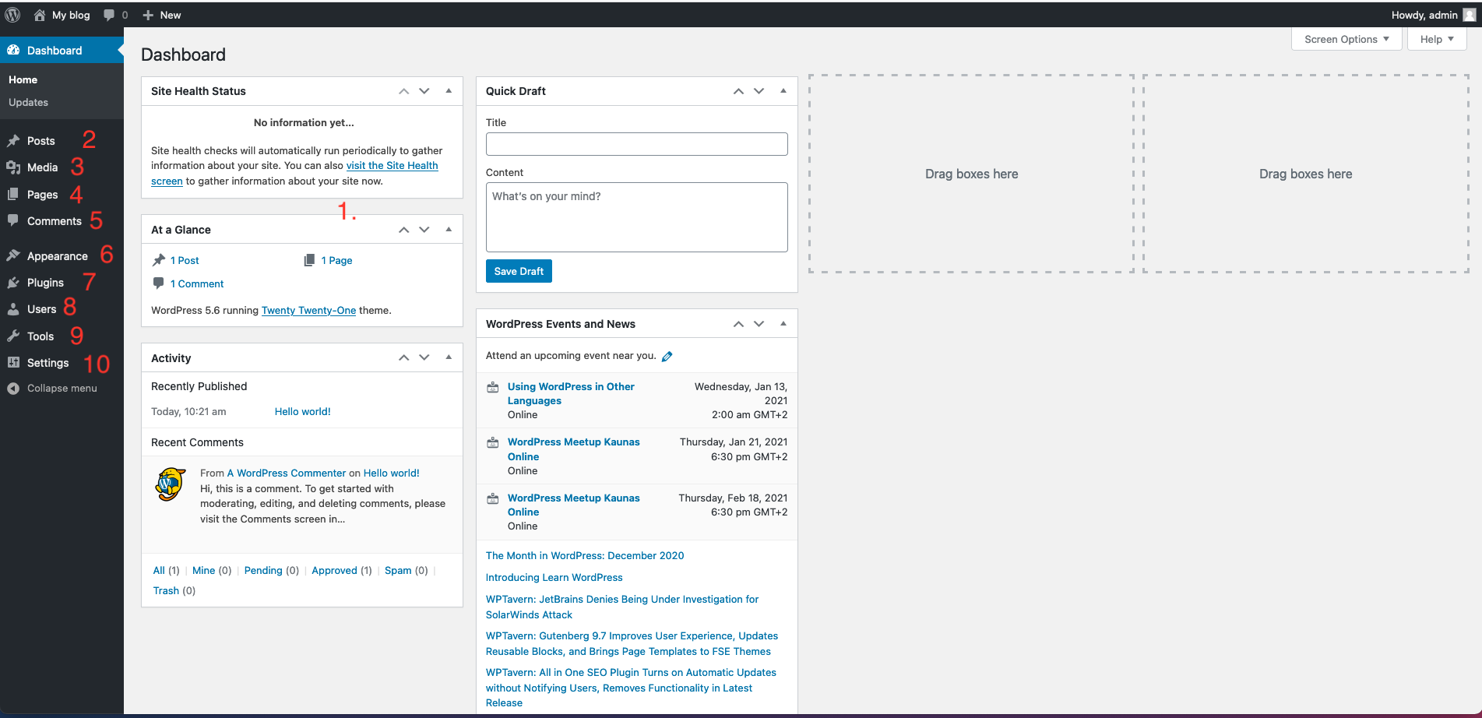Collapse the Site Health Status panel
The height and width of the screenshot is (718, 1482).
(449, 91)
